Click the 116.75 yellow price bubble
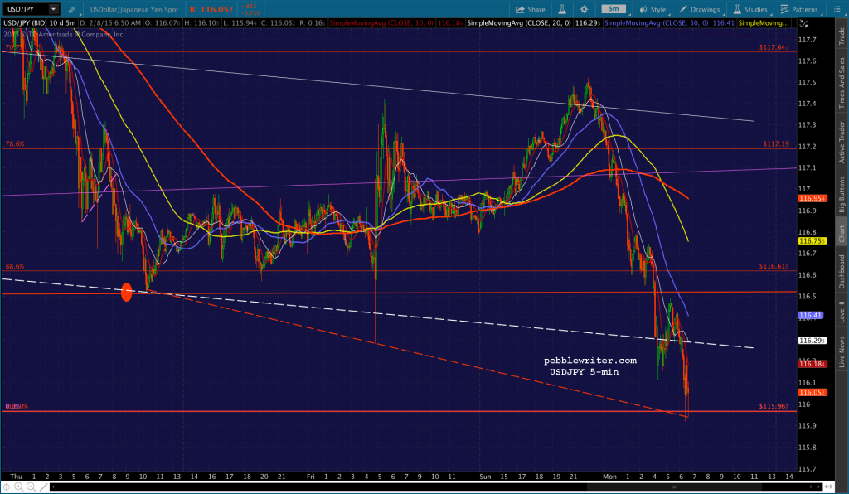 813,241
